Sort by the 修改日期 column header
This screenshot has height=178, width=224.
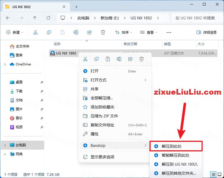130,44
